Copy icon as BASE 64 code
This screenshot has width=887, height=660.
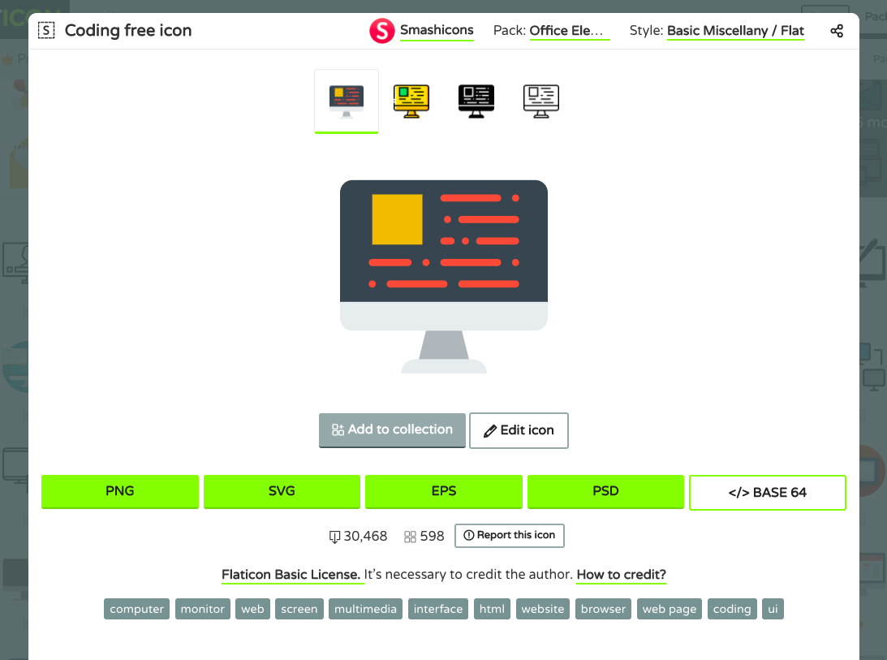tap(767, 492)
